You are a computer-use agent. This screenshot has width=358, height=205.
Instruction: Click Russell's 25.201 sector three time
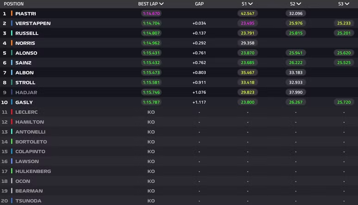[x=344, y=33]
